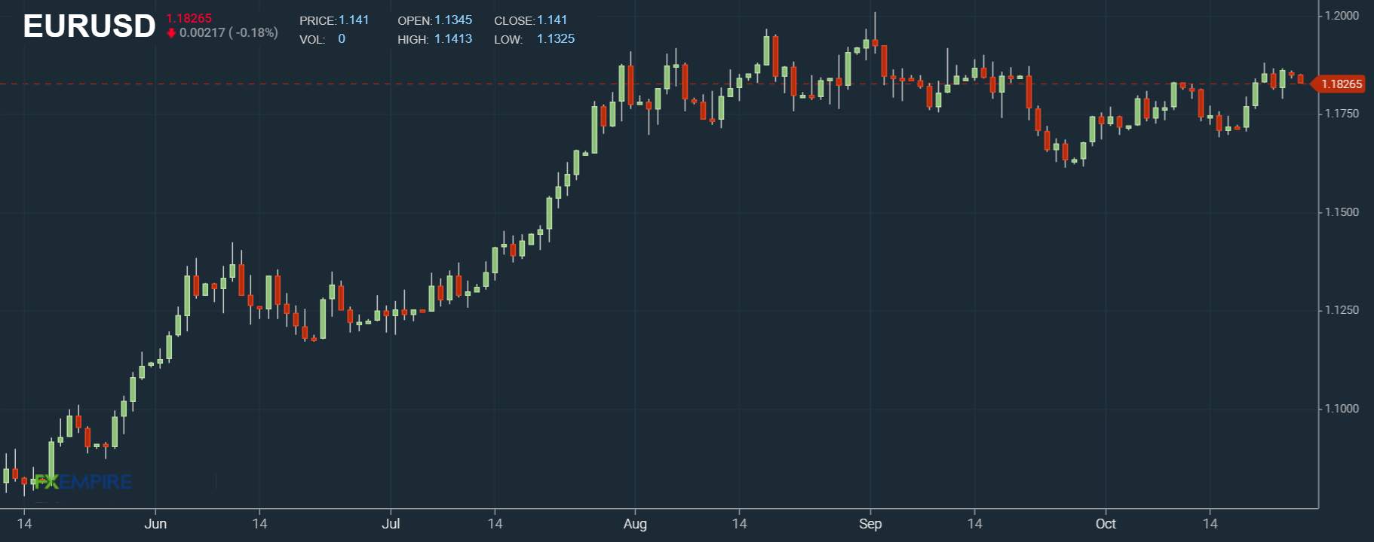The image size is (1374, 542).
Task: Click the CLOSE value 1.141
Action: (552, 20)
